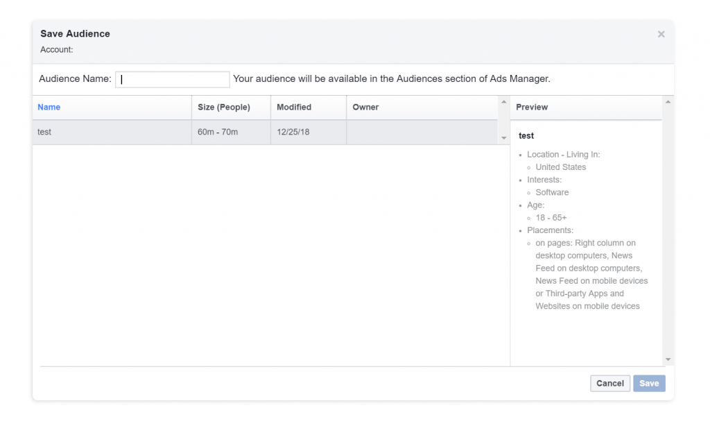Click the Audience Name text field
The height and width of the screenshot is (426, 710).
173,79
